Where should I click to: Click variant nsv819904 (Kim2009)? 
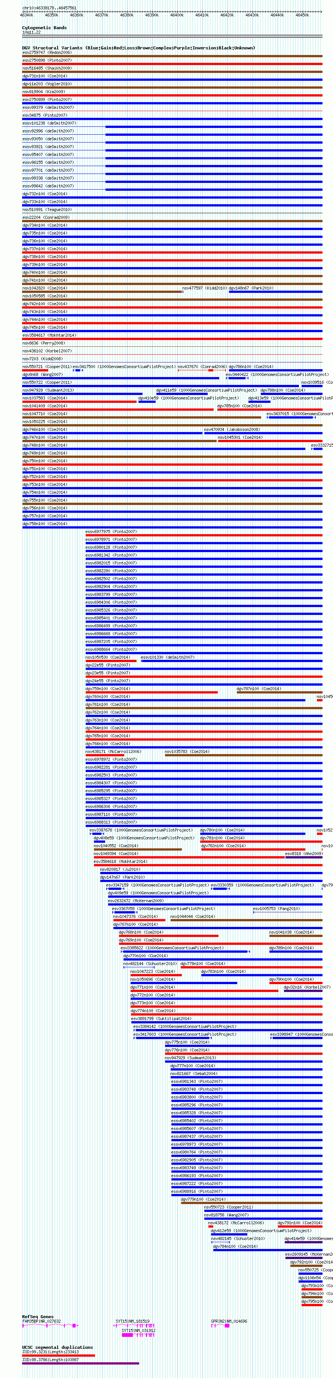(172, 95)
